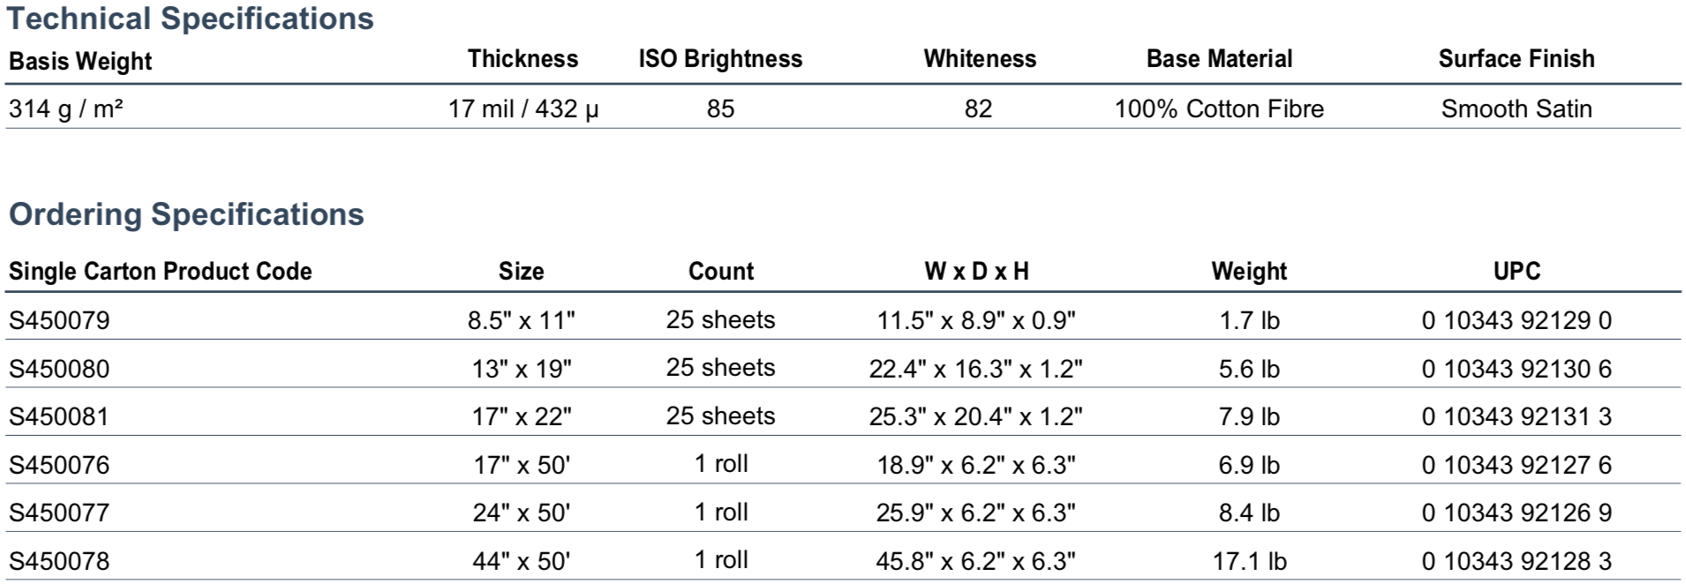Select the 314 g / m² value
Image resolution: width=1686 pixels, height=584 pixels.
[66, 109]
